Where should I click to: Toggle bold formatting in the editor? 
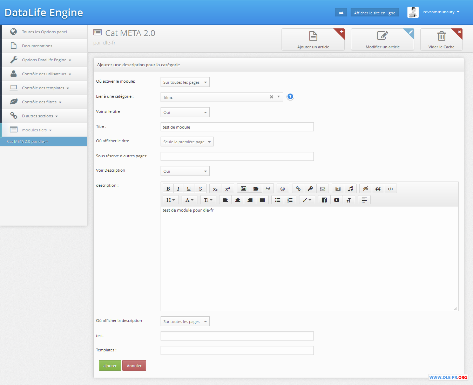tap(168, 189)
